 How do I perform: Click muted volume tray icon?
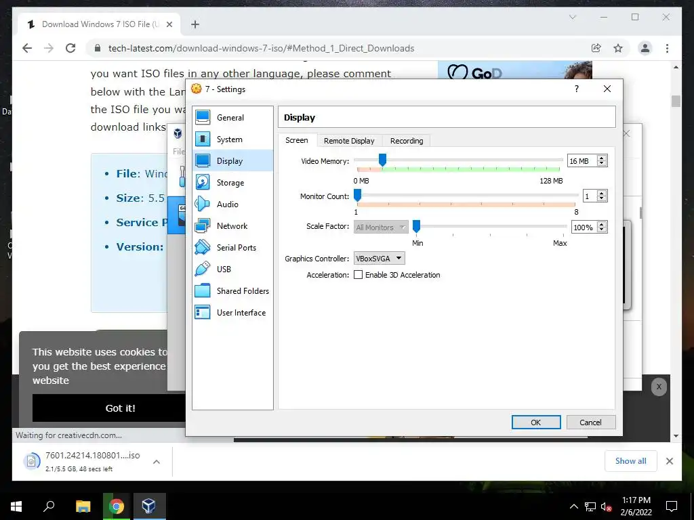606,506
